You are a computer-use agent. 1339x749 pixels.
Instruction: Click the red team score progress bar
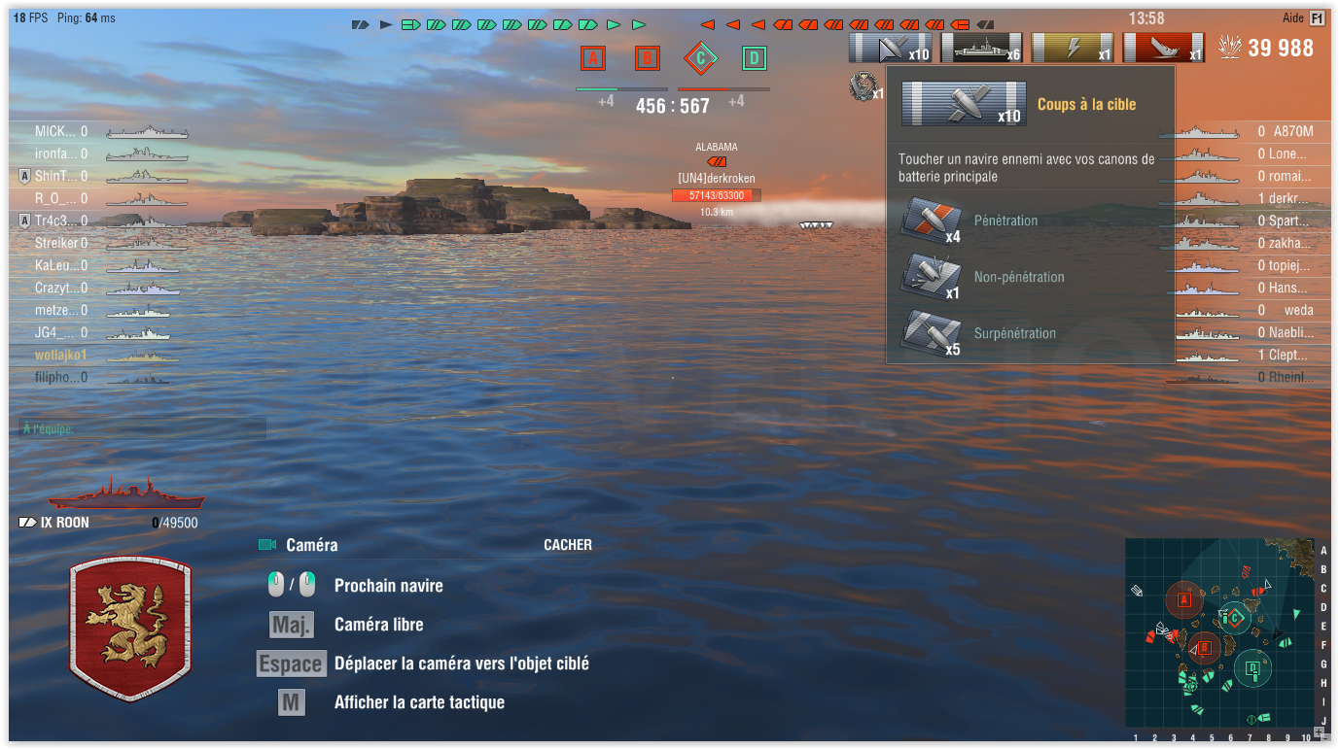click(724, 89)
